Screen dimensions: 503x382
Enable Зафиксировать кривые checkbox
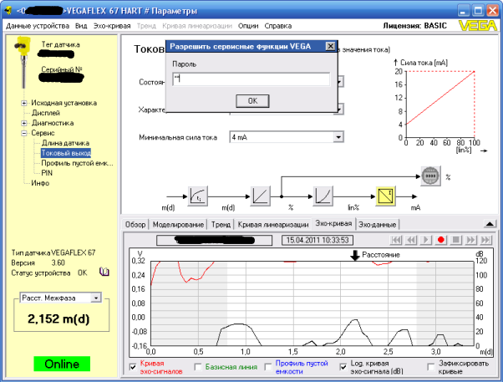pyautogui.click(x=431, y=367)
